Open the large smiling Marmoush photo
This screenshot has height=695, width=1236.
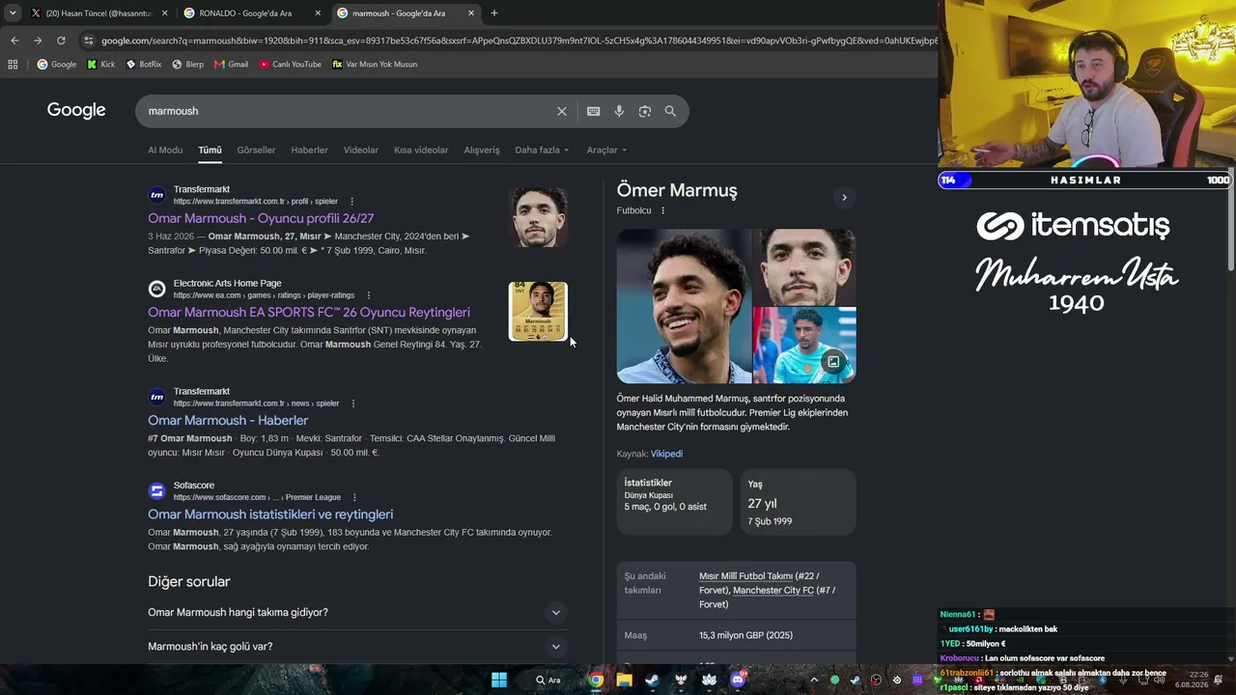683,306
